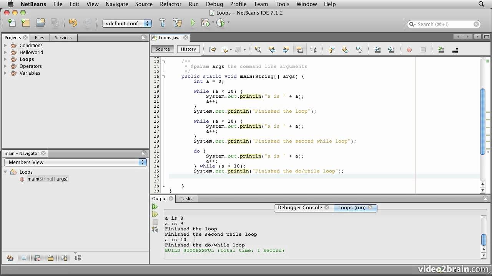Click the editor vertical scrollbar thumb

point(483,122)
